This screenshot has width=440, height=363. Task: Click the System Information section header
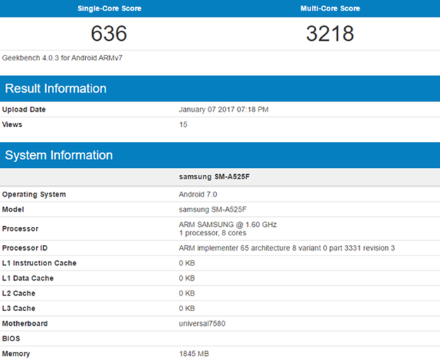59,155
